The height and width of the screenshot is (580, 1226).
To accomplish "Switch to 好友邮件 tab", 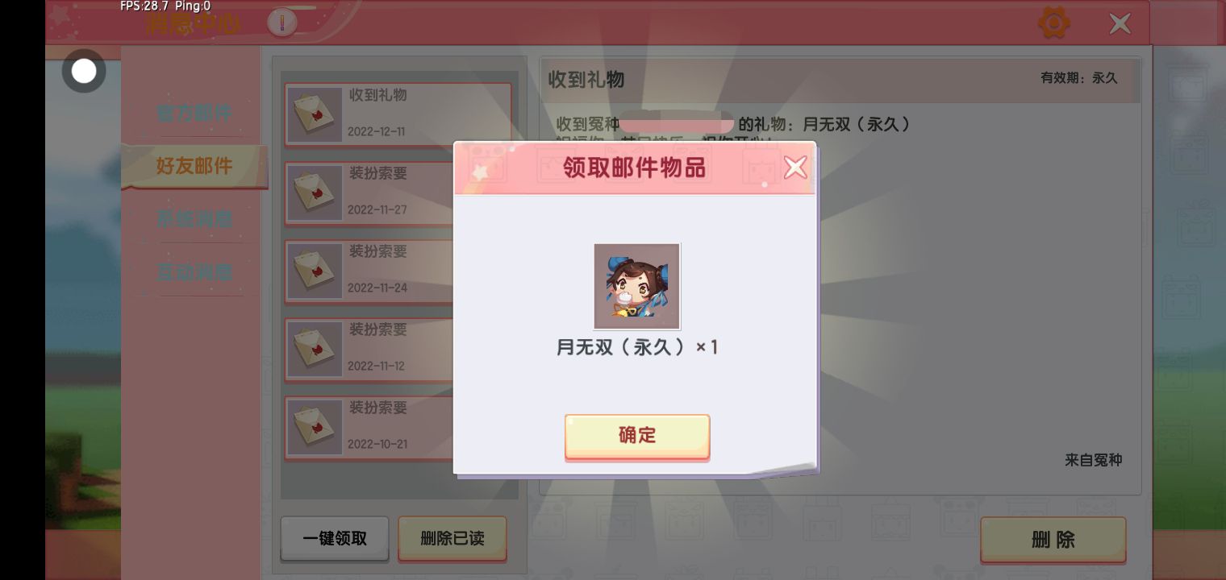I will point(194,166).
